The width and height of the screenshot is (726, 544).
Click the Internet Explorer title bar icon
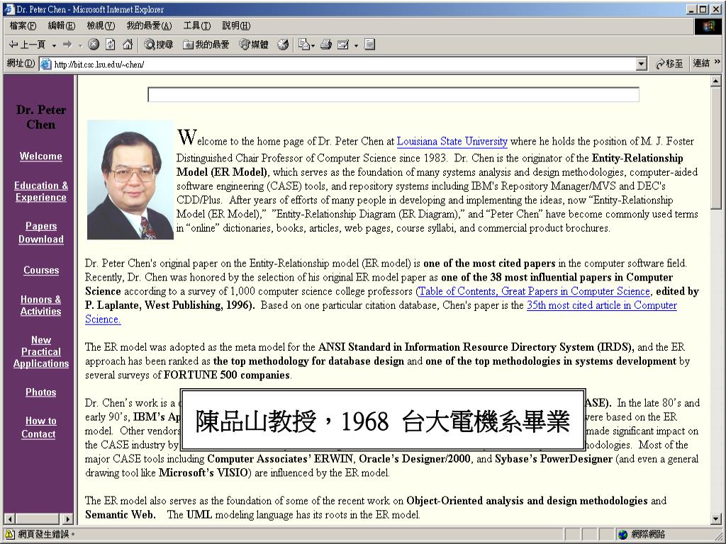point(9,9)
